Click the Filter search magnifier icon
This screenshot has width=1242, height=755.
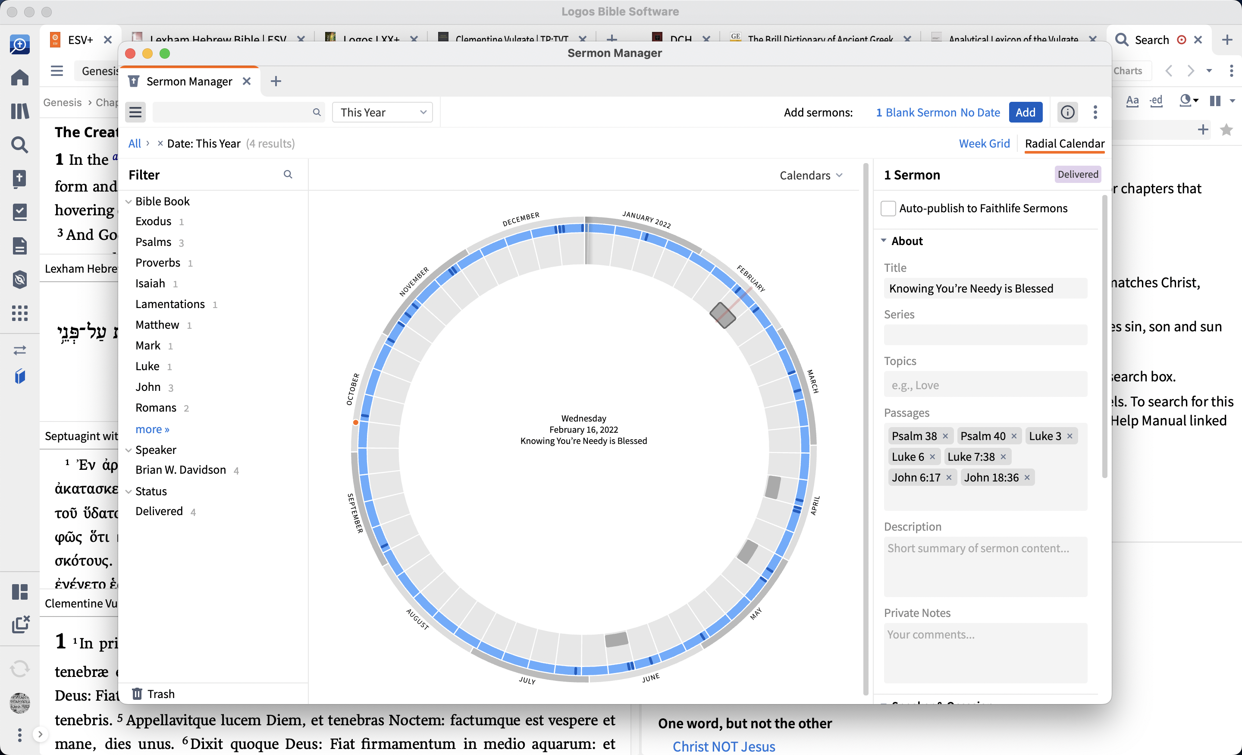click(x=288, y=174)
